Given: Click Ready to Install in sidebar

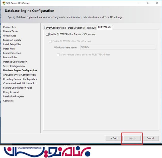Looking at the screenshot, I should (11, 92).
